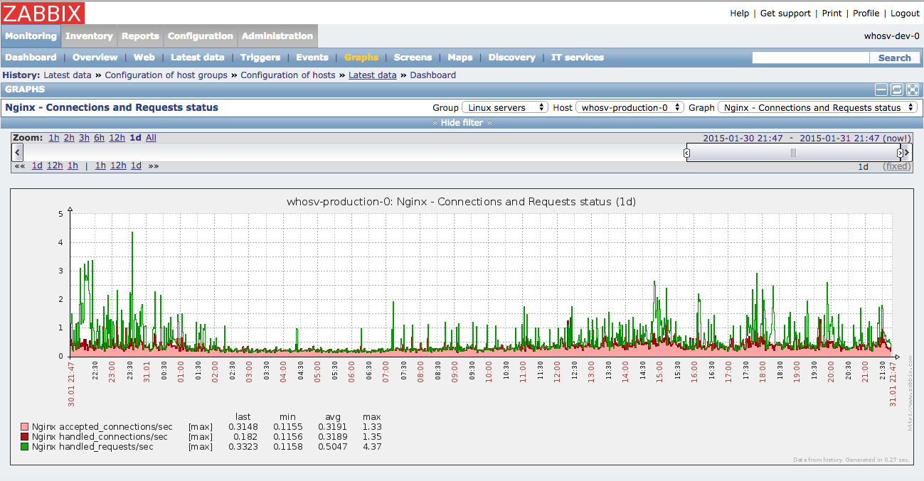
Task: Click the History breadcrumb link ending in Dashboard
Action: point(433,75)
